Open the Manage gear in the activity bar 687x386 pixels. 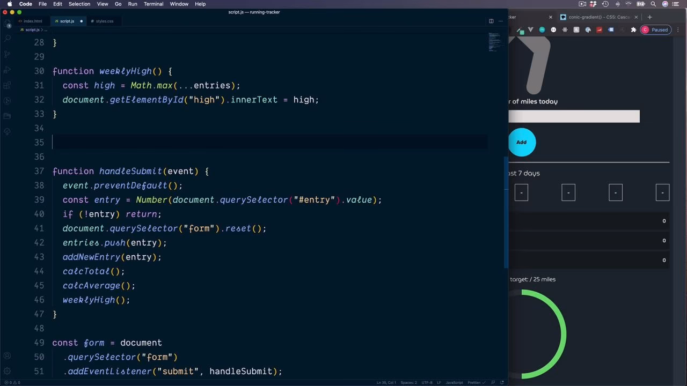(8, 371)
